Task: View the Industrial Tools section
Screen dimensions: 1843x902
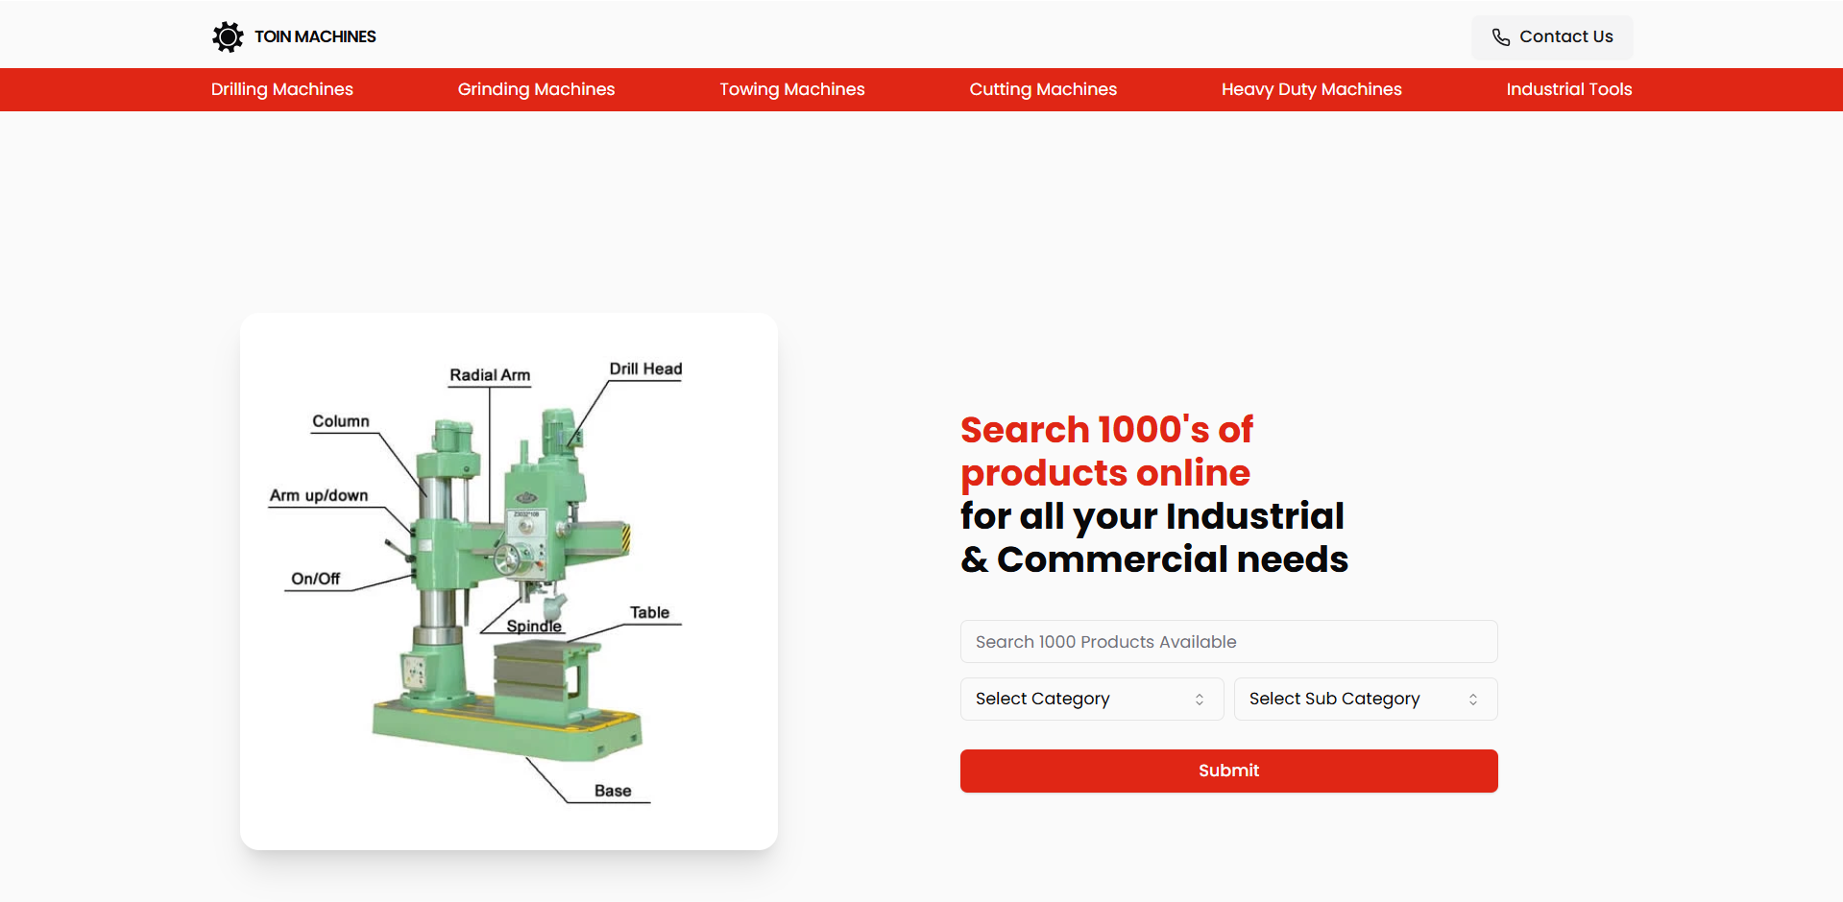Action: click(x=1568, y=89)
